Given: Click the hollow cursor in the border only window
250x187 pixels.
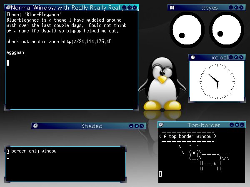Looking at the screenshot, I should point(8,156).
